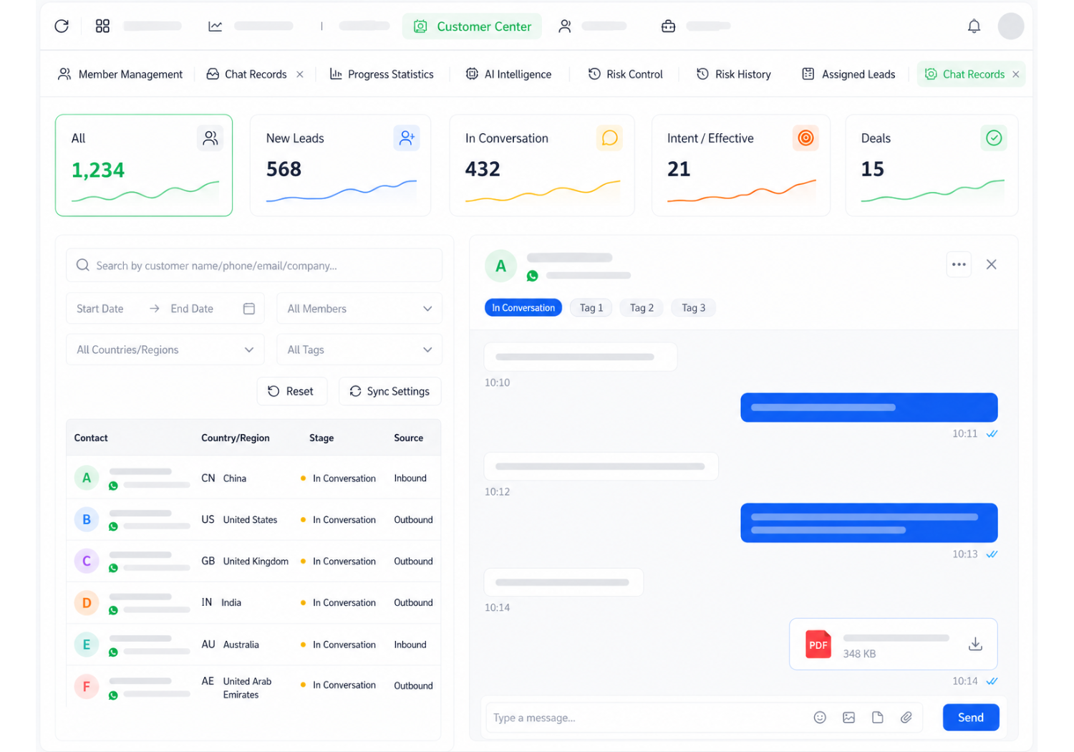The width and height of the screenshot is (1074, 752).
Task: Click the target icon on Intent card
Action: [x=805, y=138]
